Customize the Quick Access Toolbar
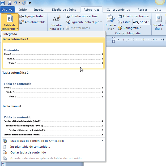Screen dimensions: 166x166 pos(30,3)
